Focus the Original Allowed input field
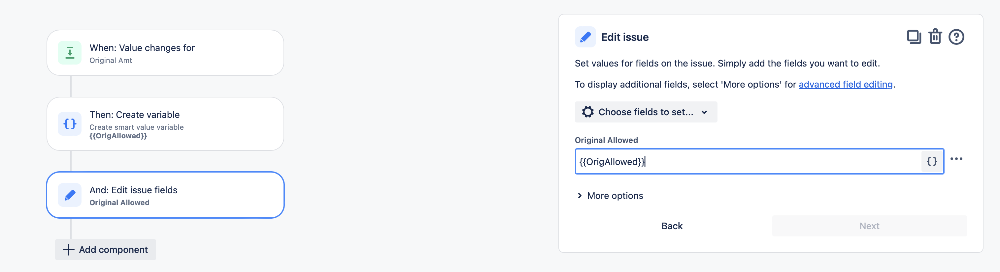 coord(748,162)
